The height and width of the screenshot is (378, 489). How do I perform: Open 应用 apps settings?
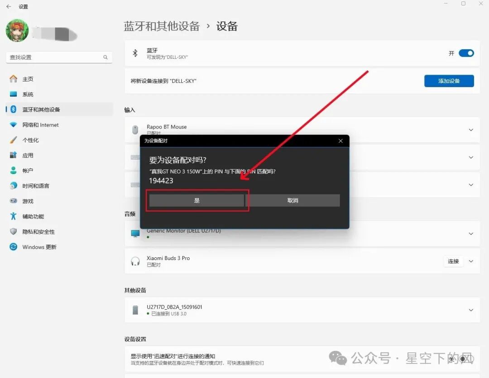pyautogui.click(x=59, y=156)
